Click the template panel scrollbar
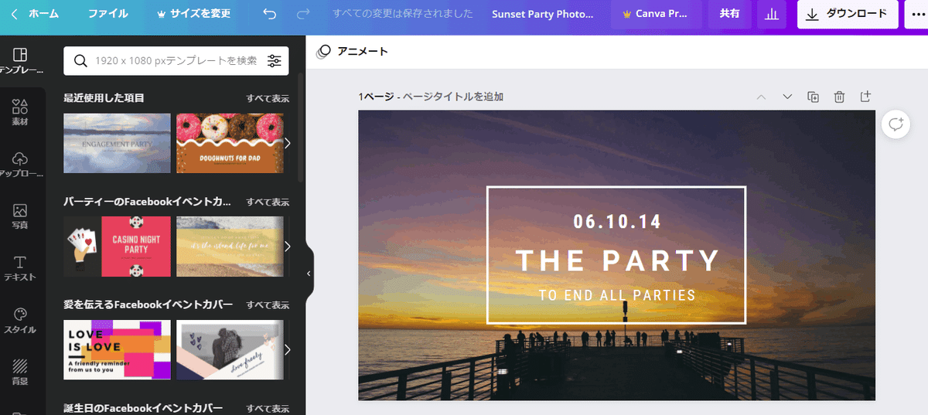 pos(301,128)
